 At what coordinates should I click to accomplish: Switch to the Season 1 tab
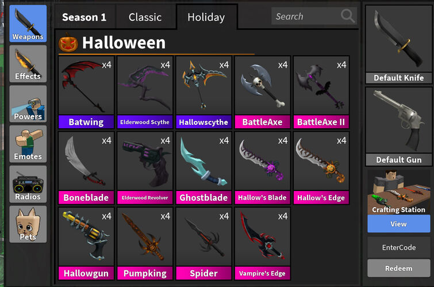(x=84, y=17)
